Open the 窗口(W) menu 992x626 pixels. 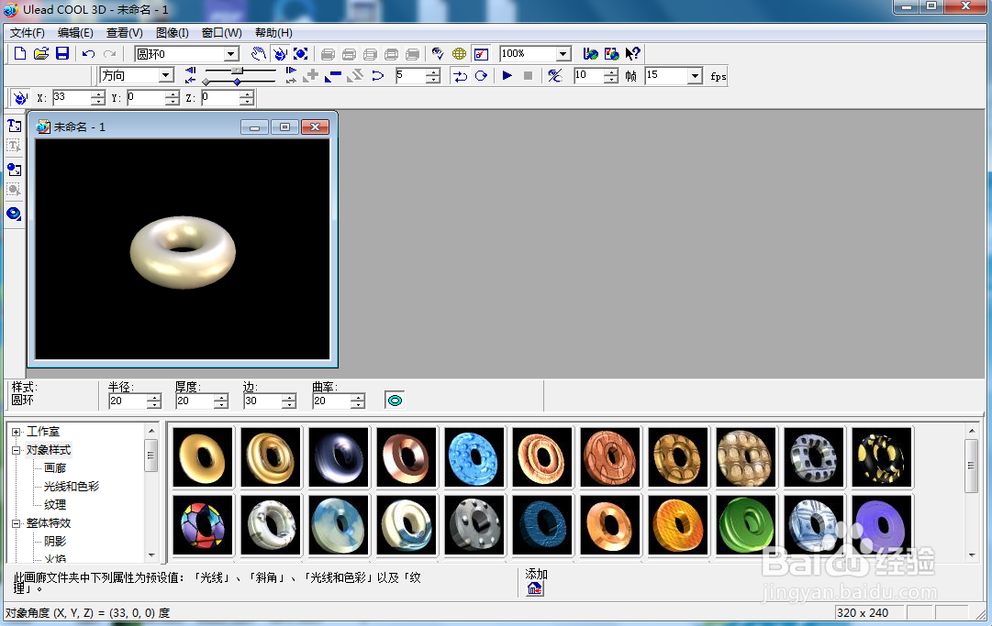pyautogui.click(x=221, y=33)
